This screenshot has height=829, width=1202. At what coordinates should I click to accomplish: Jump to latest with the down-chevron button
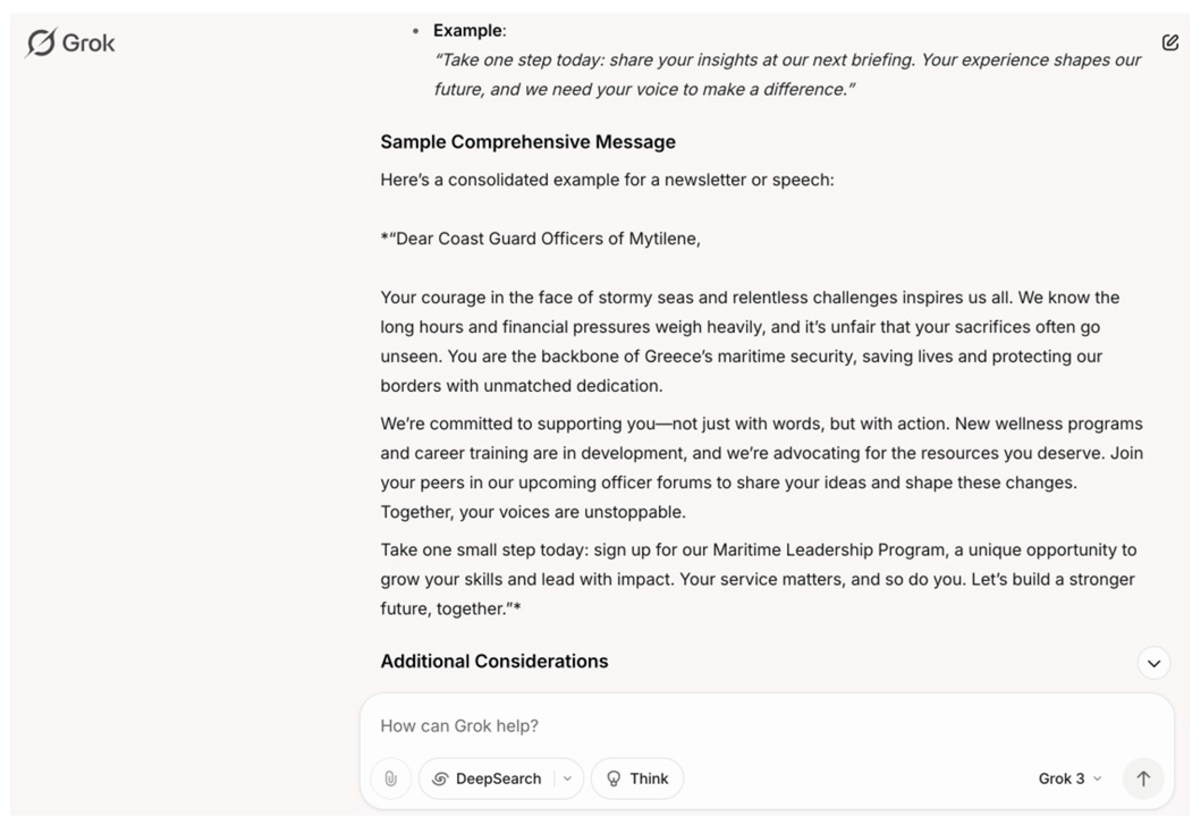pos(1154,663)
